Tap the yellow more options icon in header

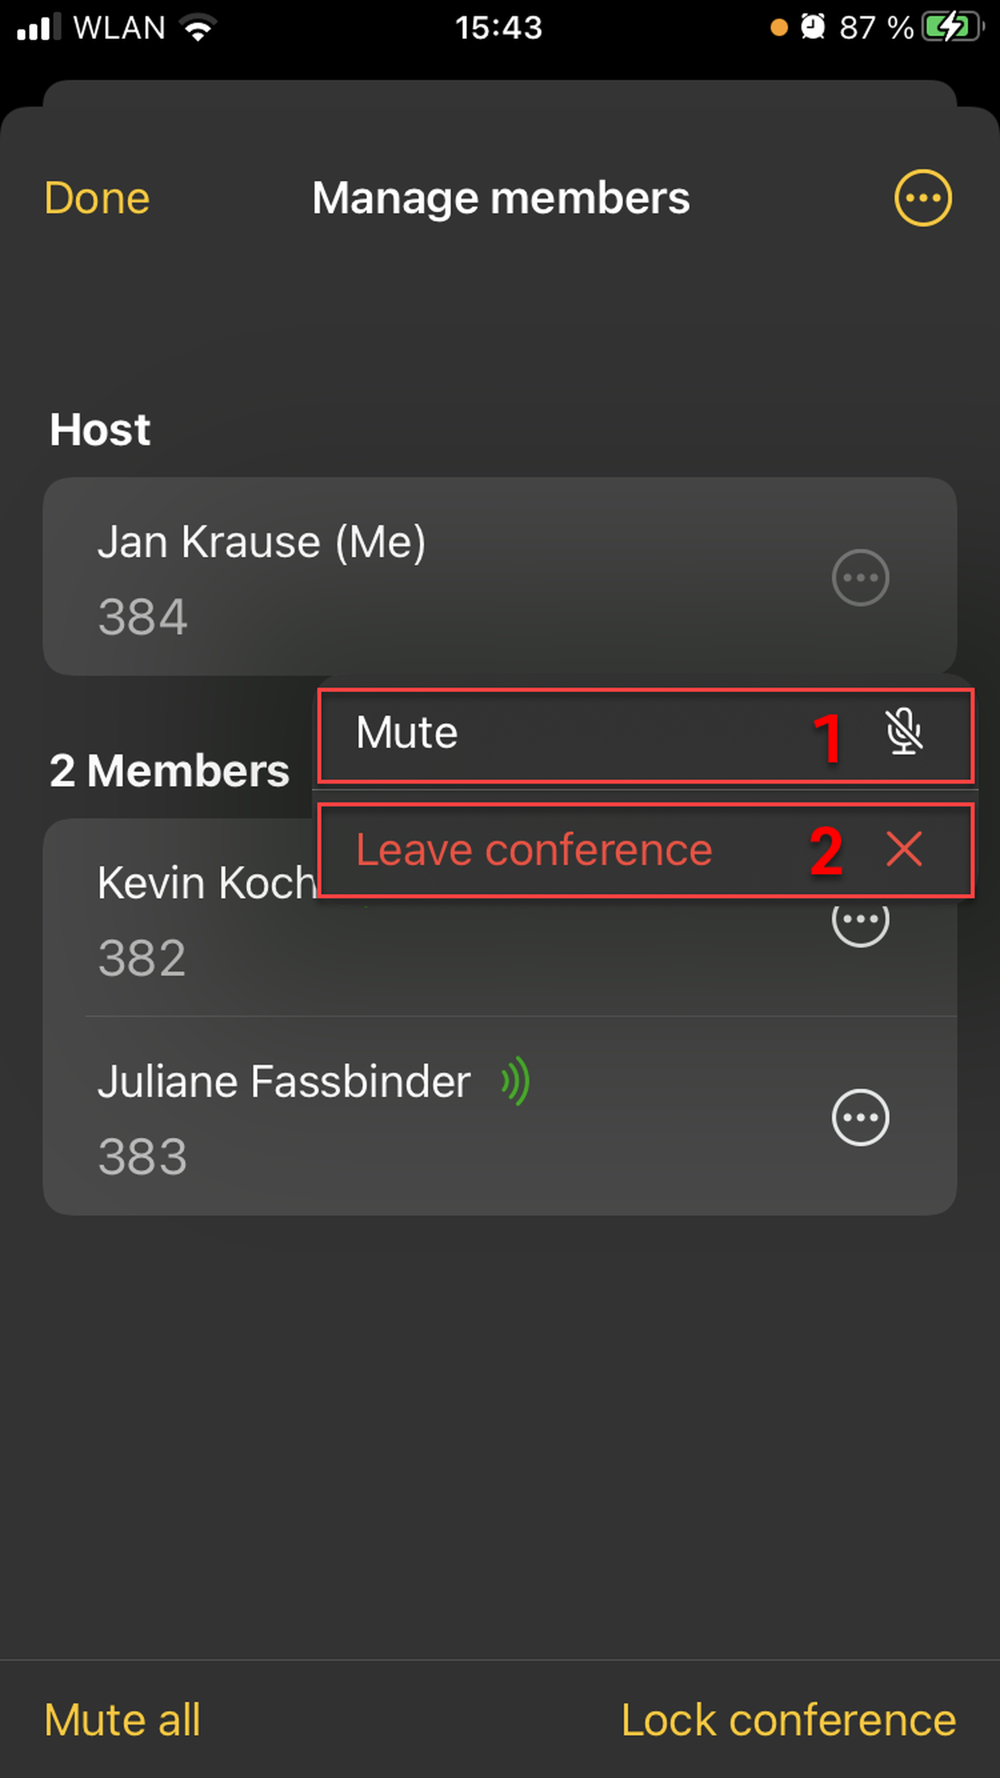(922, 198)
